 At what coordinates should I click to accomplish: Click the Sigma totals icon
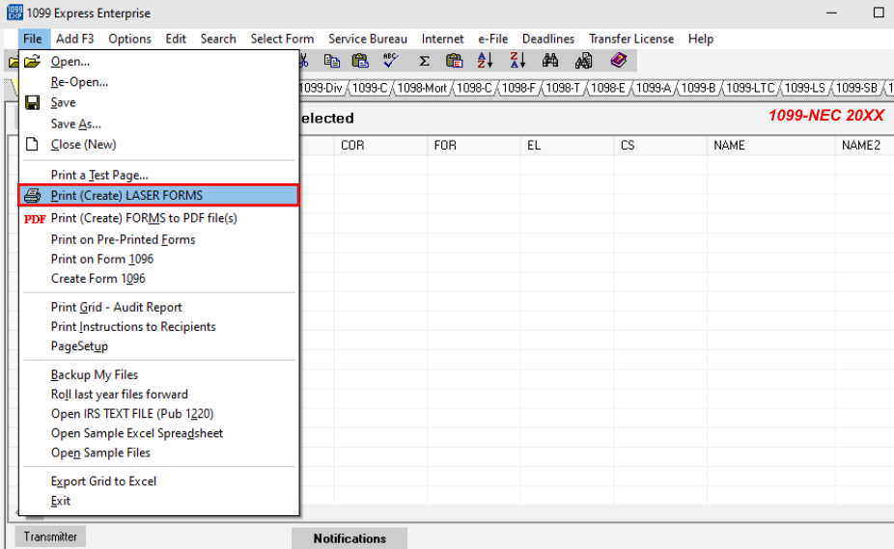click(424, 61)
